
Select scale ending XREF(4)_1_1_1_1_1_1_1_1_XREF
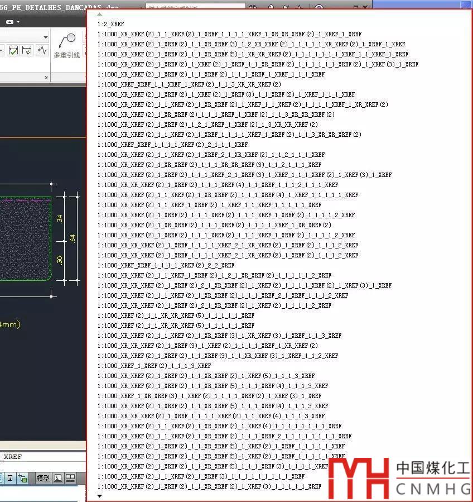point(219,426)
